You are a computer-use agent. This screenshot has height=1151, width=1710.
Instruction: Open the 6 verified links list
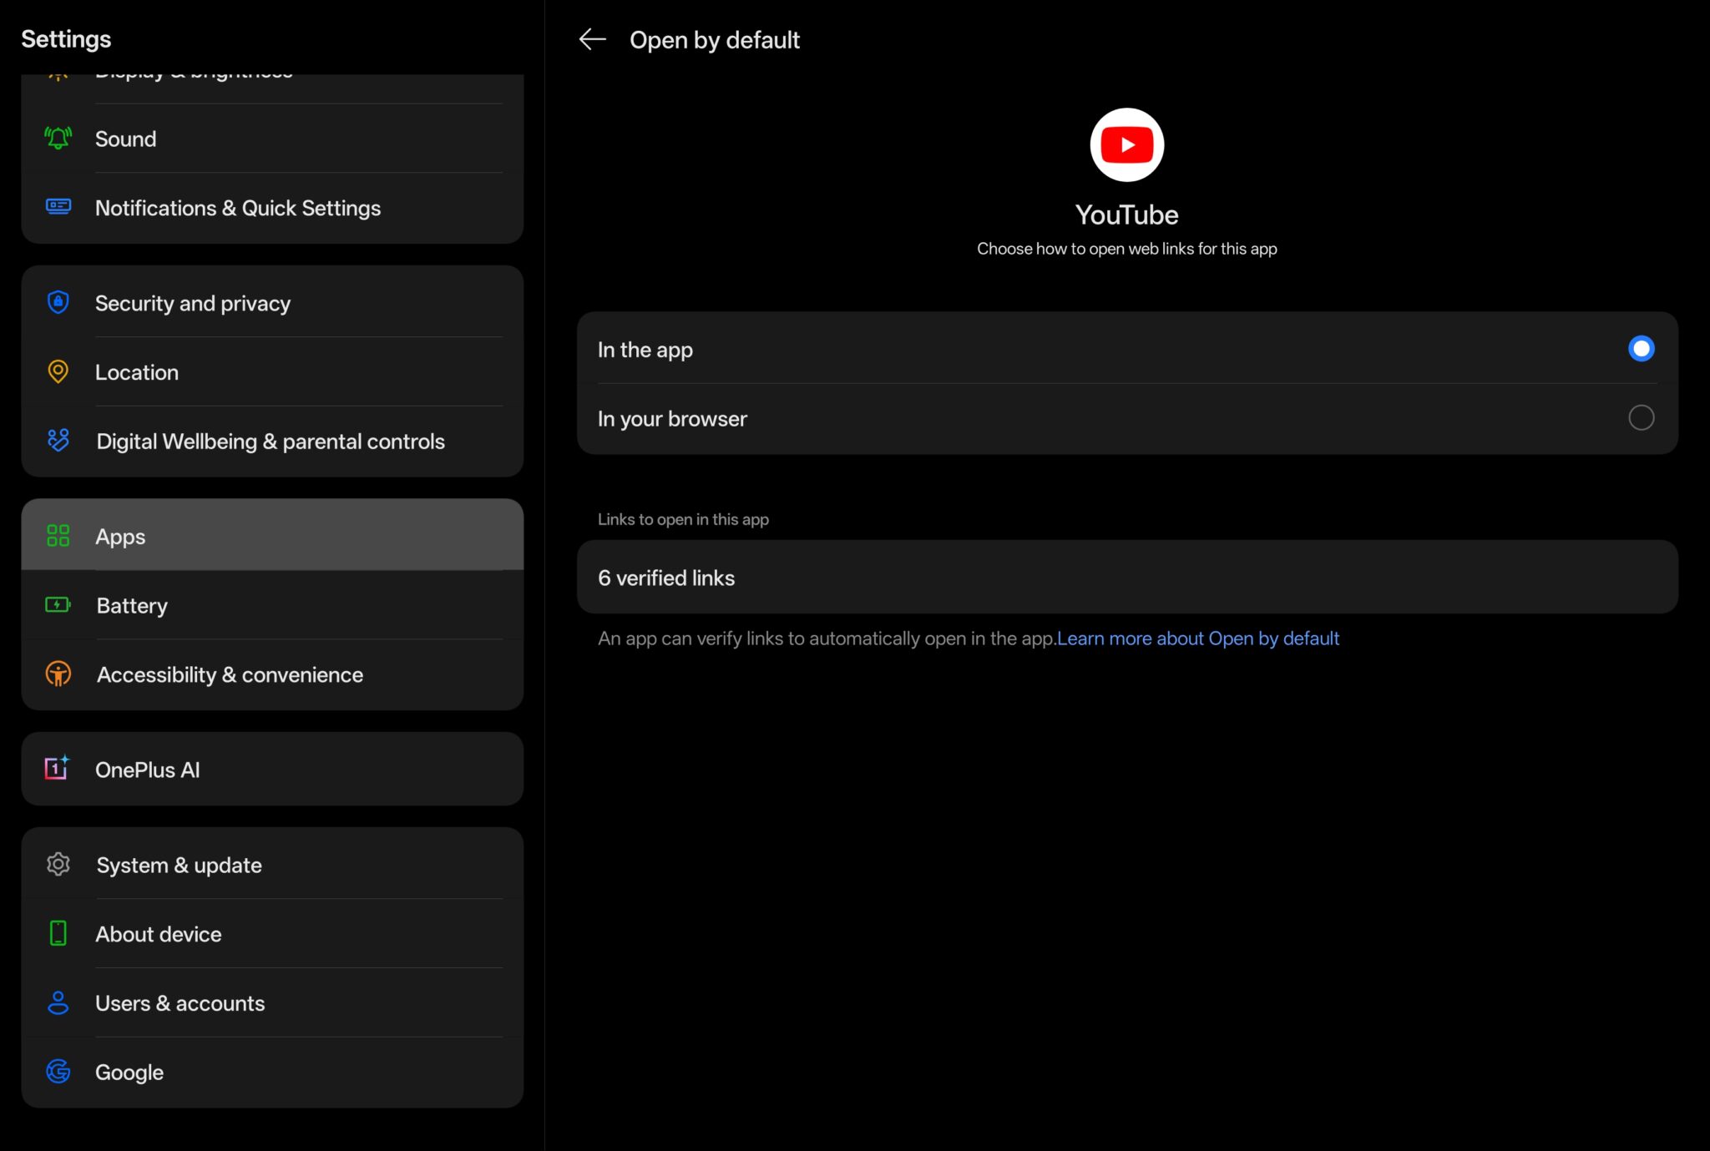pos(1127,578)
